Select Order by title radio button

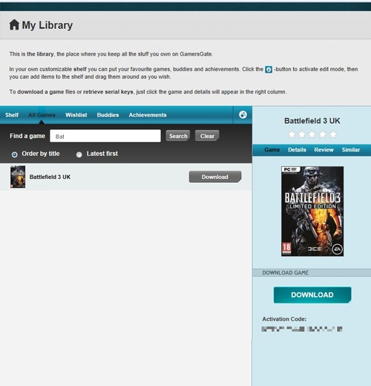click(15, 154)
